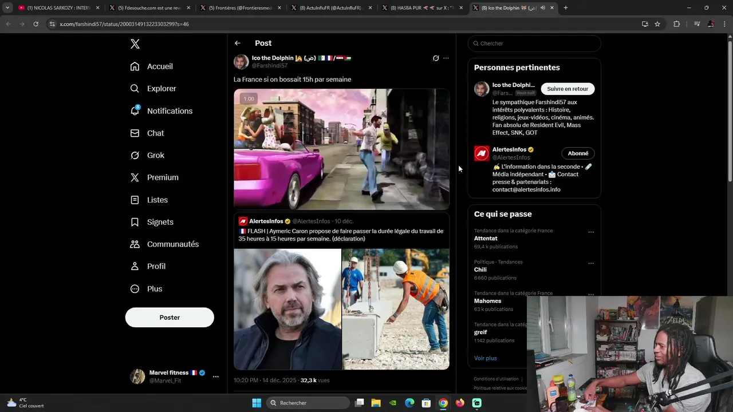Open the @Farshindi57 handle under the post author
The image size is (733, 412).
(x=270, y=66)
